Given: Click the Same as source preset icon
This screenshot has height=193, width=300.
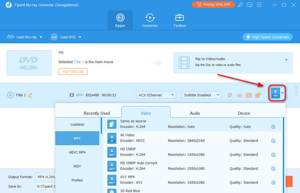Looking at the screenshot, I should (112, 124).
